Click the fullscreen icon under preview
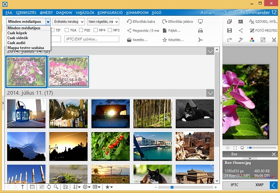Image resolution: width=280 pixels, height=193 pixels. (x=235, y=148)
